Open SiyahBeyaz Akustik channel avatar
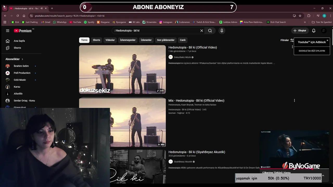This screenshot has width=333, height=187. pyautogui.click(x=171, y=162)
